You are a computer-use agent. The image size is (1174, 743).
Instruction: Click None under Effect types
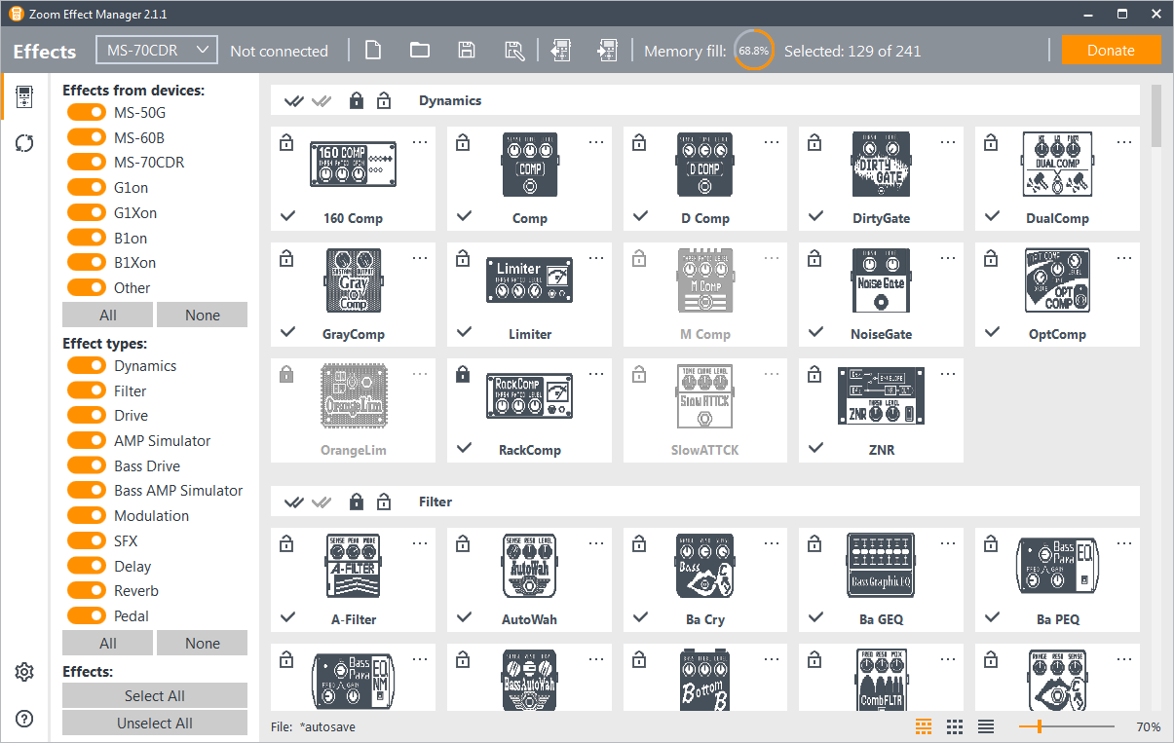[203, 643]
